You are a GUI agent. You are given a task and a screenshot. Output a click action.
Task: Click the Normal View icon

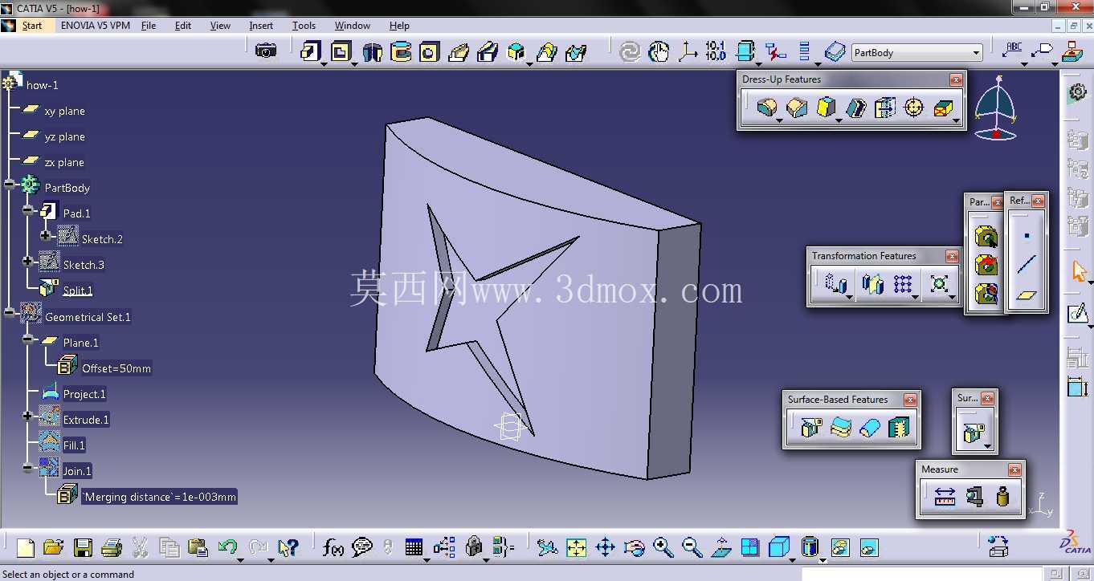(x=721, y=548)
